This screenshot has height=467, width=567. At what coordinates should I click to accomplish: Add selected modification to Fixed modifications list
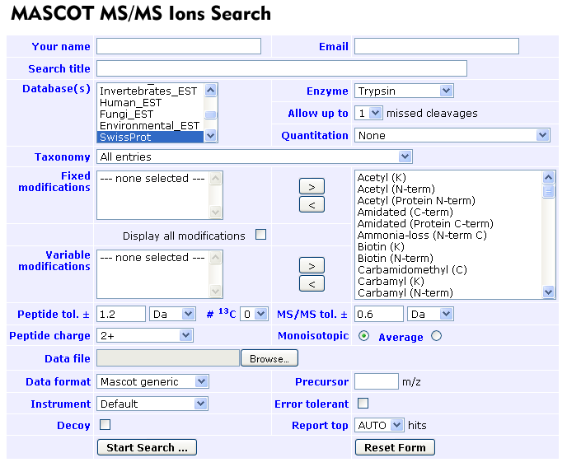click(x=312, y=186)
